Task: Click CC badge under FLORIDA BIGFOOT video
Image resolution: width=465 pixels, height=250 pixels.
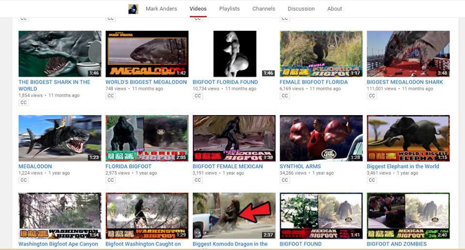Action: 110,180
